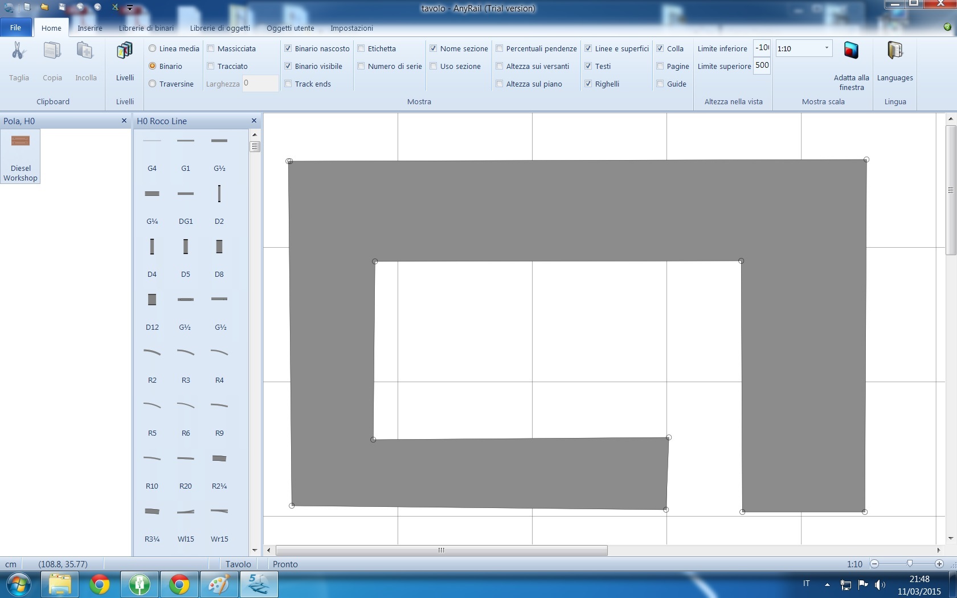Viewport: 957px width, 598px height.
Task: Click the horizontal canvas scrollbar
Action: point(441,550)
